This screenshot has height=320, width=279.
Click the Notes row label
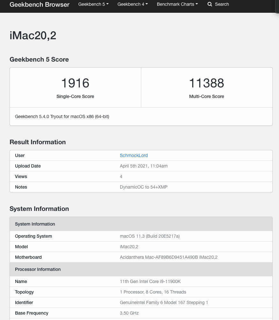21,187
